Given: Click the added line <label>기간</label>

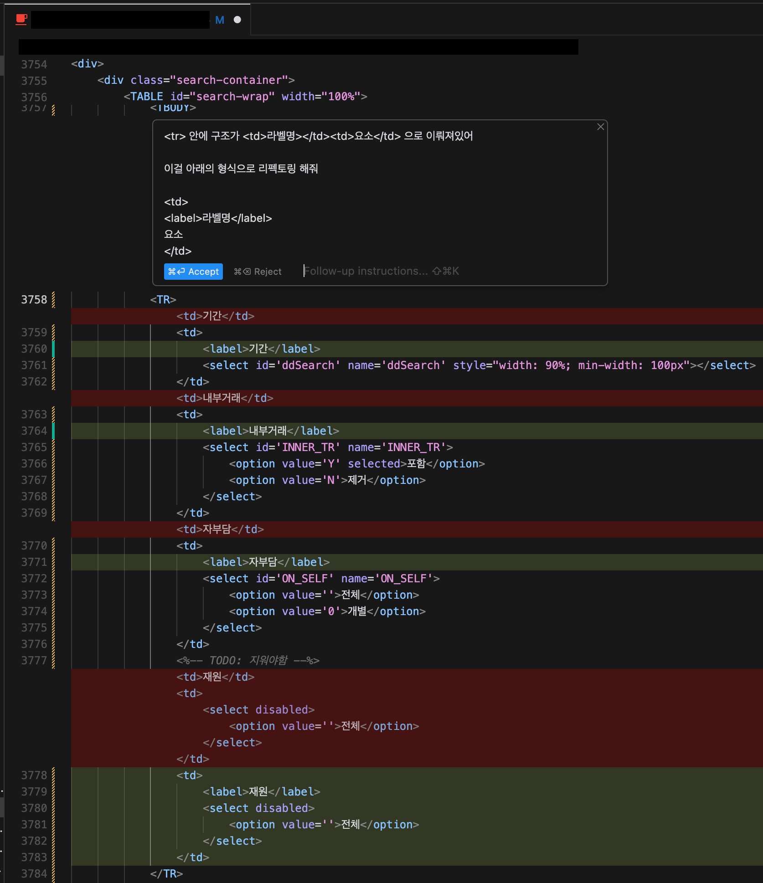Looking at the screenshot, I should click(x=262, y=349).
